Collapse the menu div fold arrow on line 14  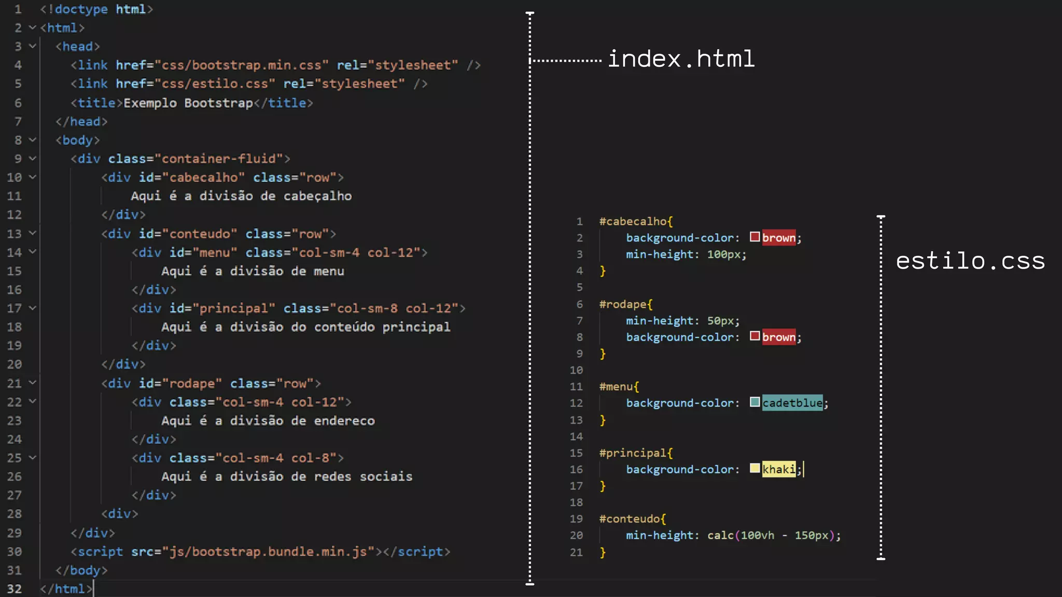pyautogui.click(x=32, y=252)
